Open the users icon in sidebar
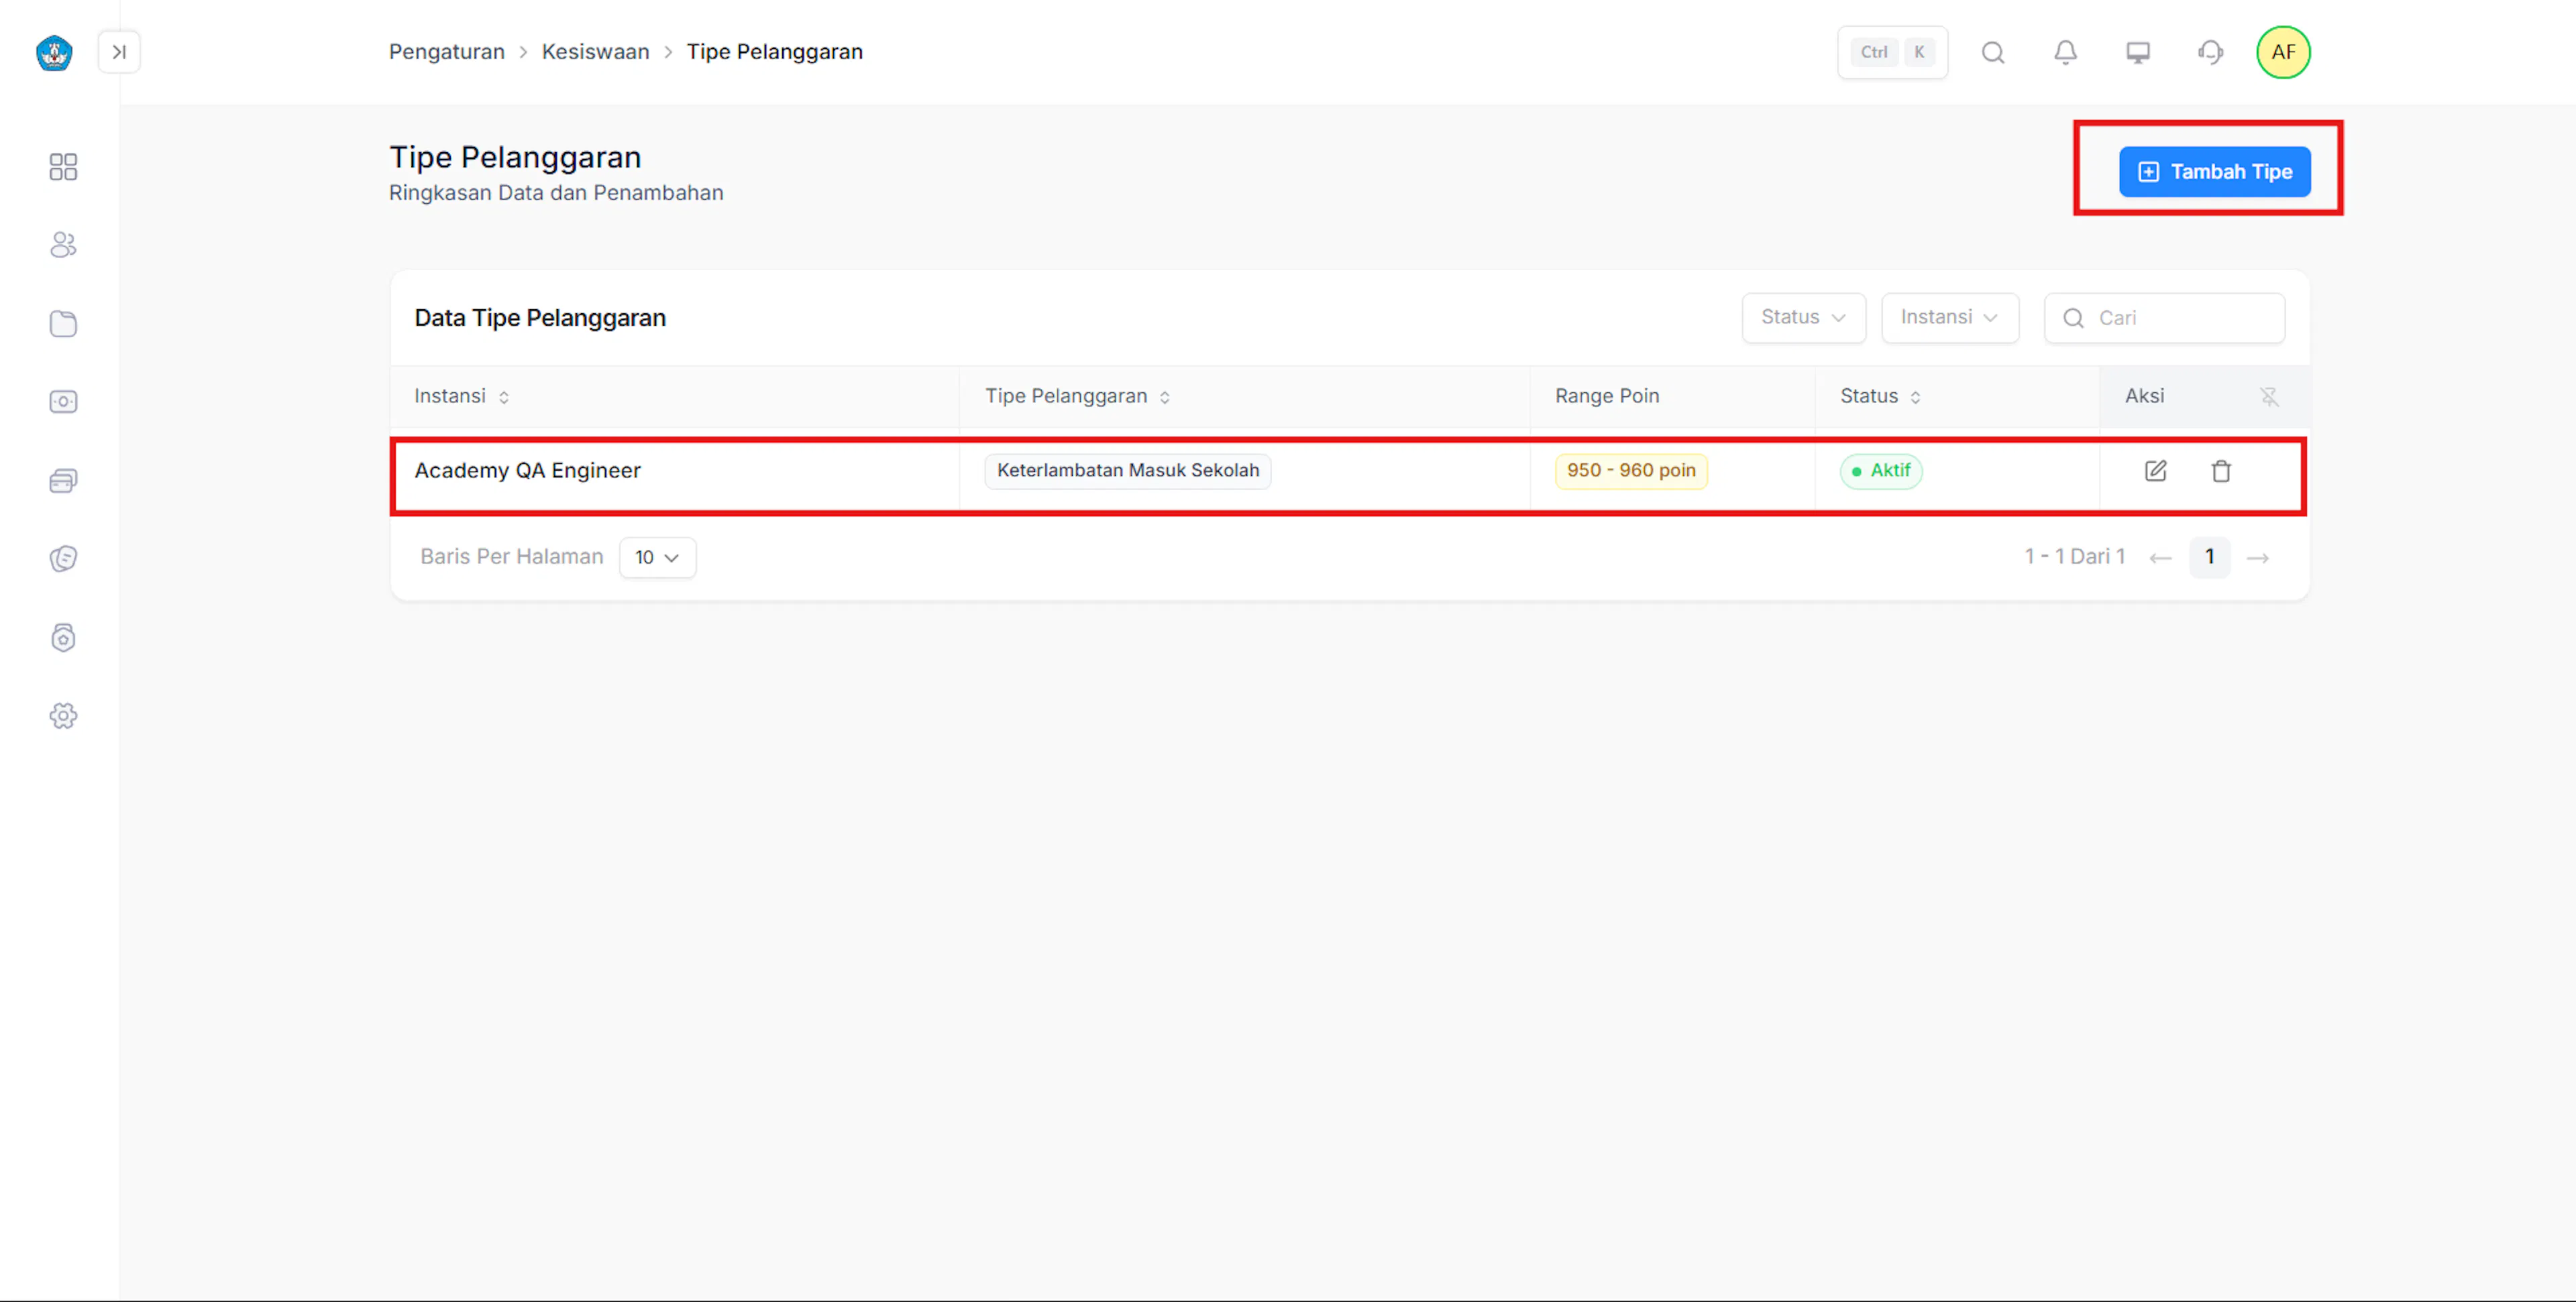 click(63, 245)
